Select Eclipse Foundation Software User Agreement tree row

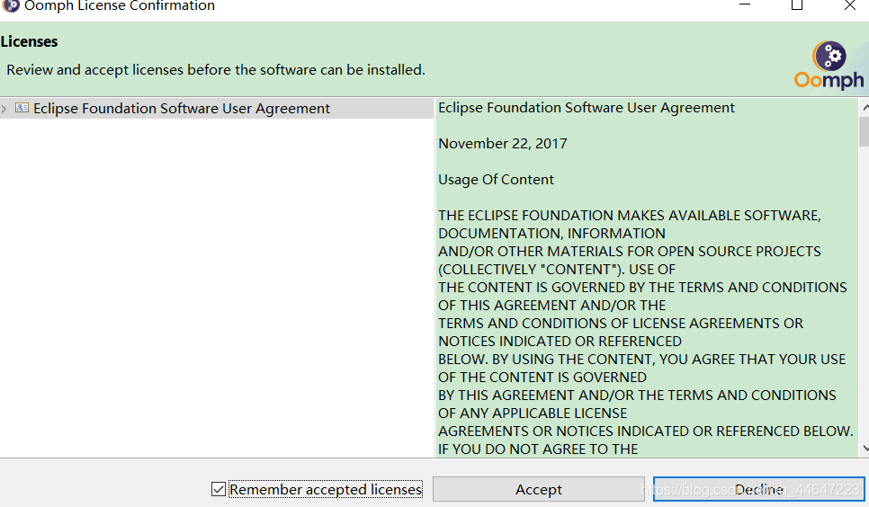217,109
